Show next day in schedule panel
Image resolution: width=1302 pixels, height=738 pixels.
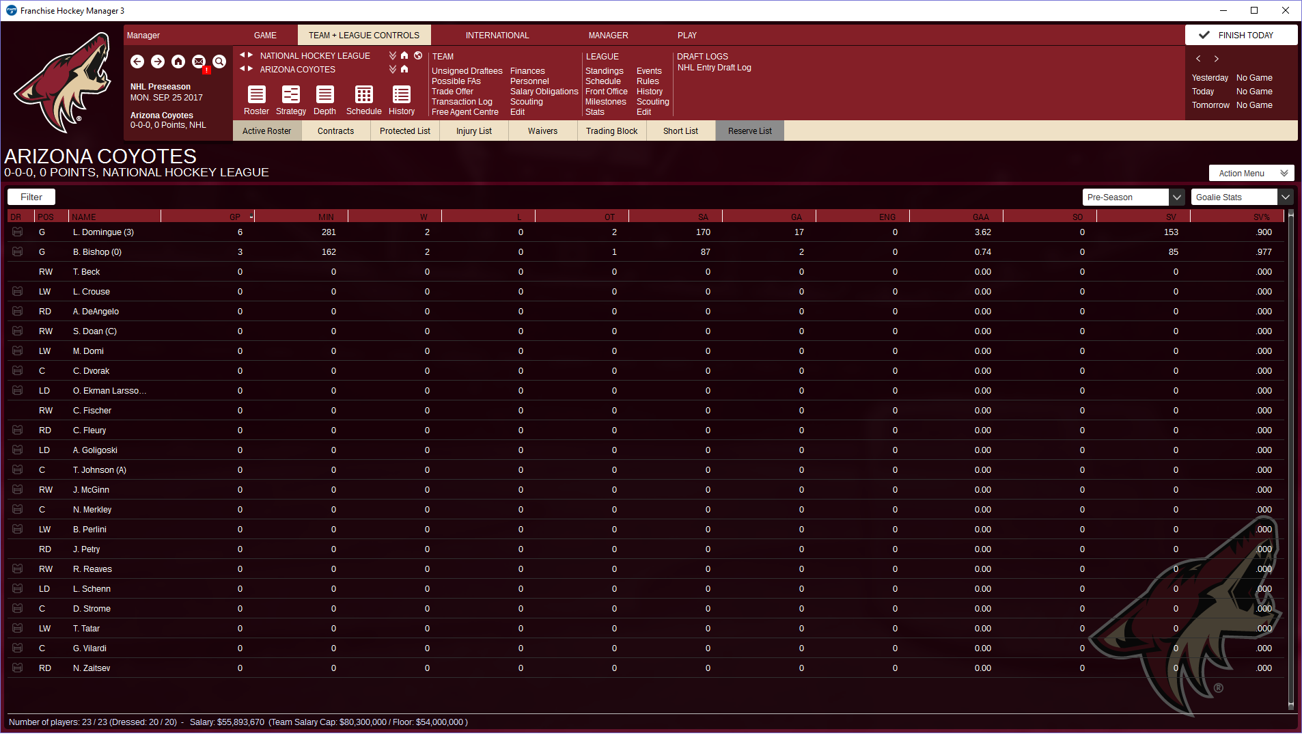tap(1217, 59)
